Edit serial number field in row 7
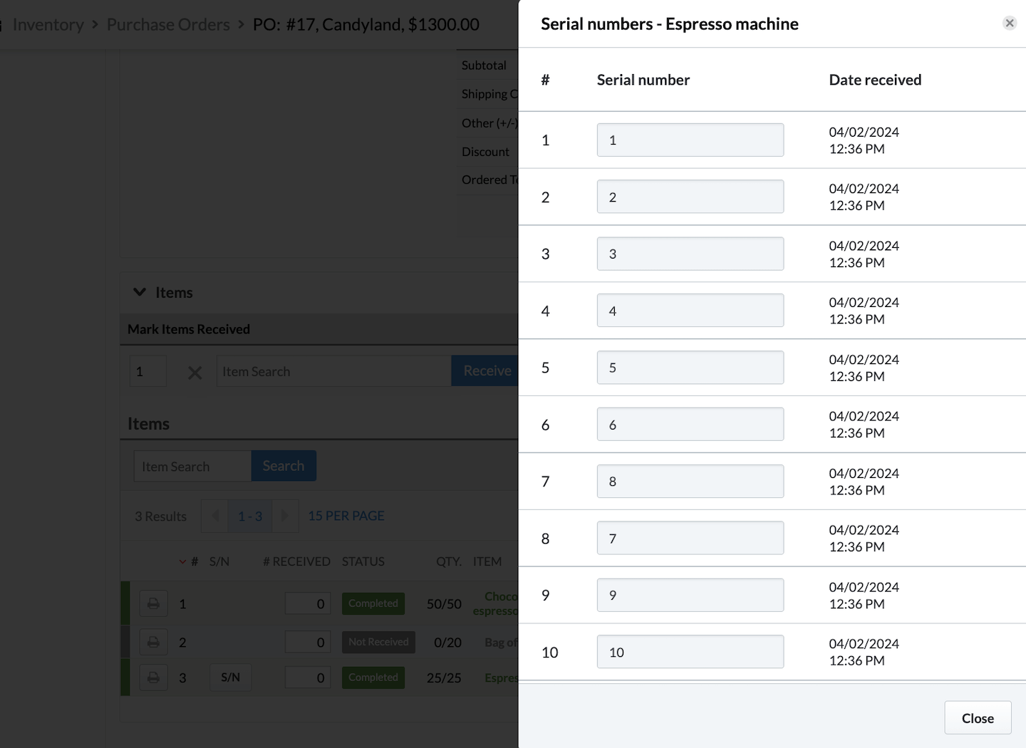Viewport: 1026px width, 748px height. [690, 482]
